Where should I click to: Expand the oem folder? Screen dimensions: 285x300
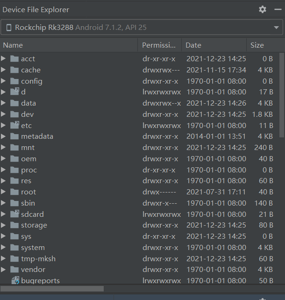click(3, 158)
